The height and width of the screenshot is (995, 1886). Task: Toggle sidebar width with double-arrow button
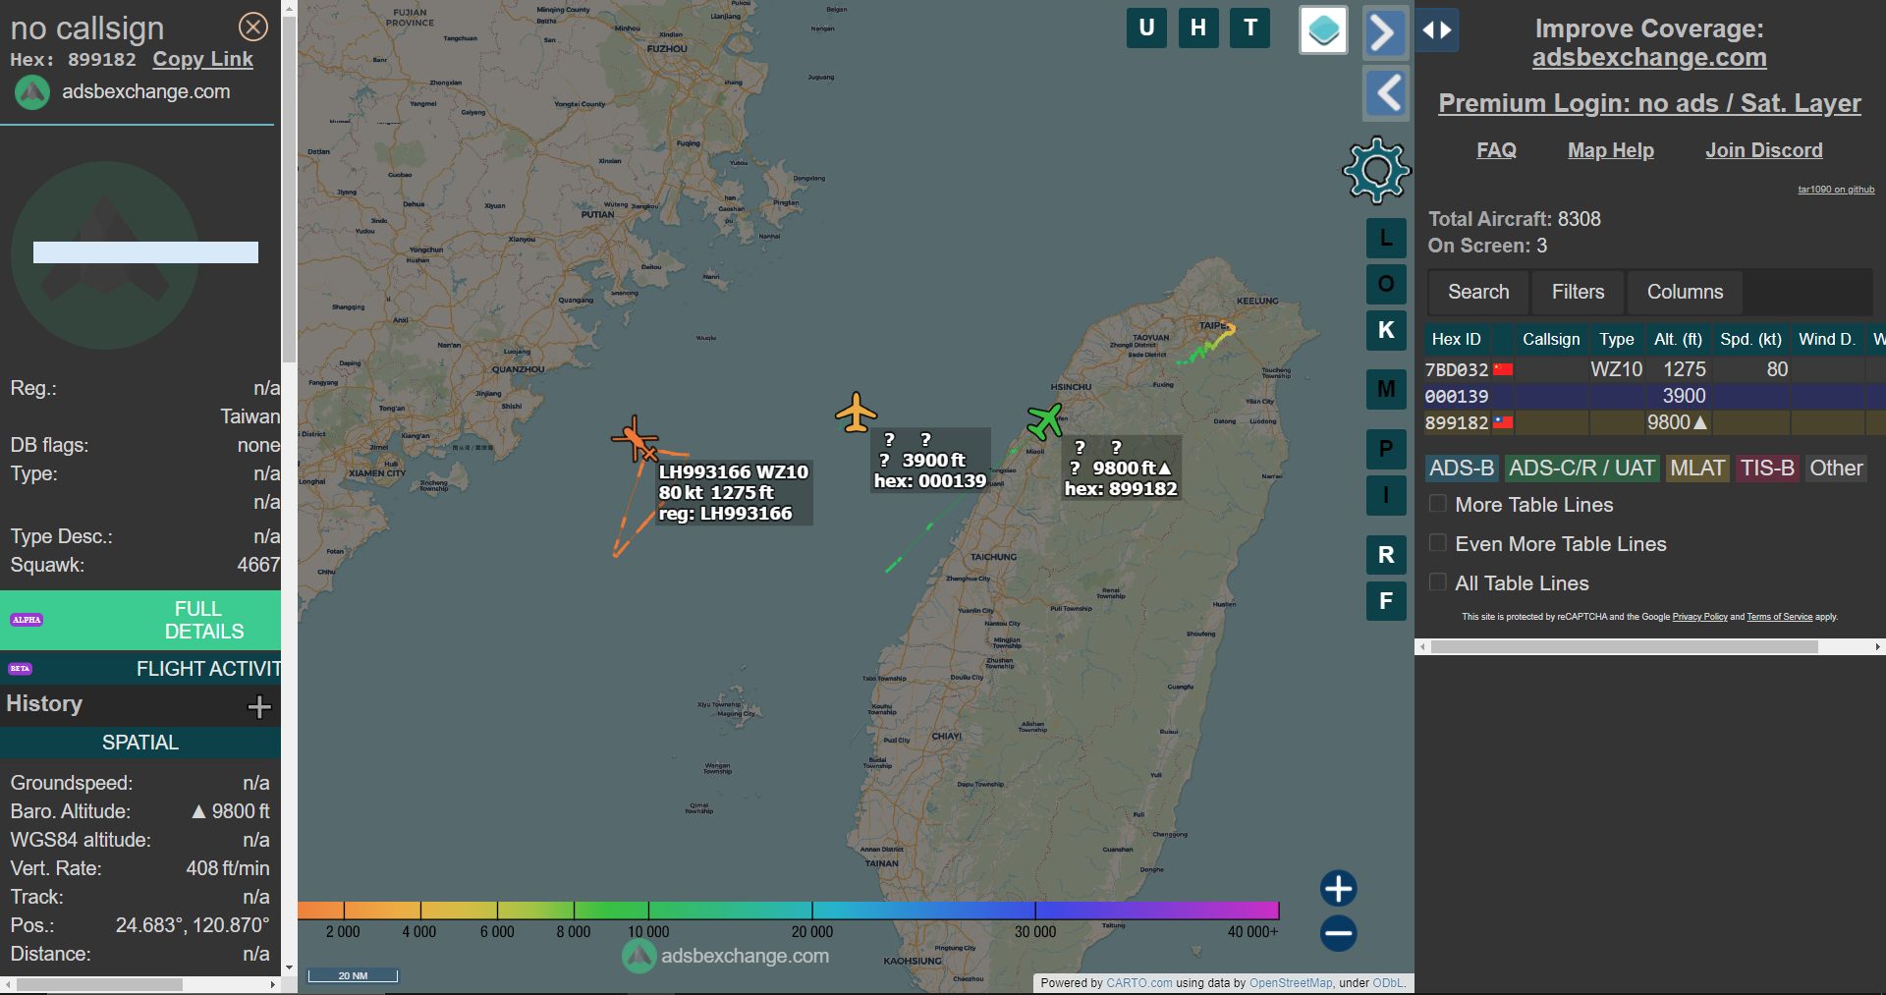coord(1437,29)
